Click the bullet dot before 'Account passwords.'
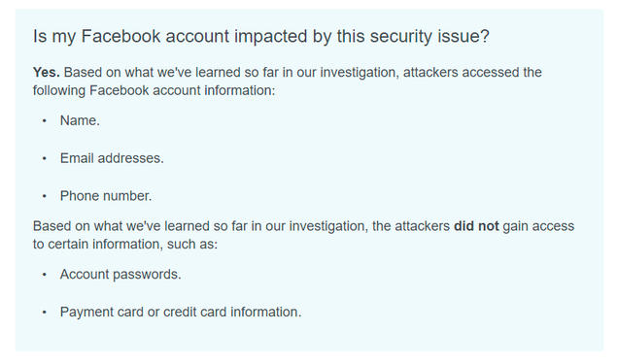 click(x=44, y=275)
